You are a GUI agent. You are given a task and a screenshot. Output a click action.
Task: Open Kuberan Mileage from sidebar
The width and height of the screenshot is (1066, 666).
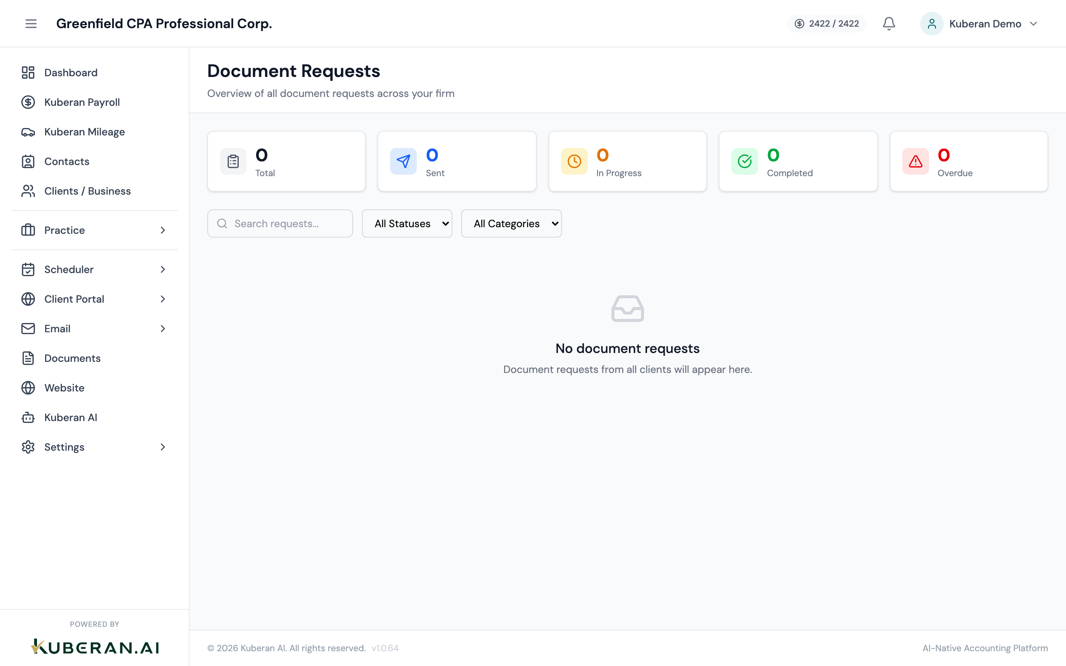pyautogui.click(x=95, y=132)
